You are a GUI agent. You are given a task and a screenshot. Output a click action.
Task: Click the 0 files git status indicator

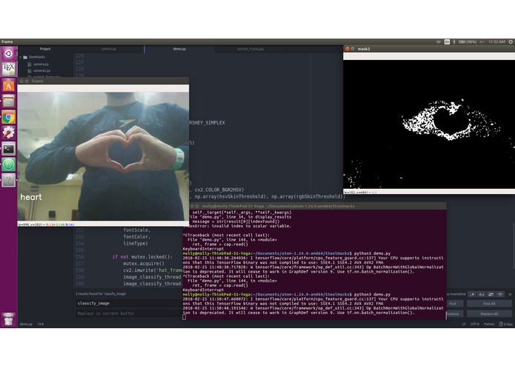[x=506, y=324]
